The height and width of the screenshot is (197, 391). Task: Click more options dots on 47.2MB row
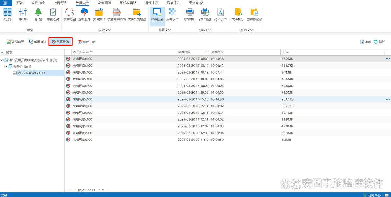pos(387,59)
